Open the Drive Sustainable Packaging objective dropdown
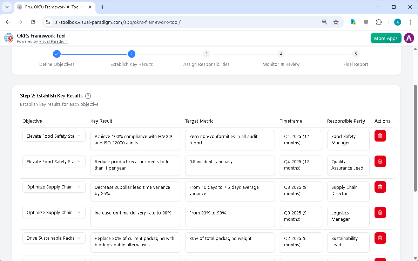This screenshot has height=261, width=418. pos(54,238)
